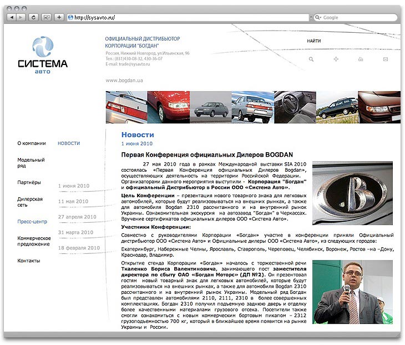
Task: Click the Система Авто logo
Action: click(43, 55)
